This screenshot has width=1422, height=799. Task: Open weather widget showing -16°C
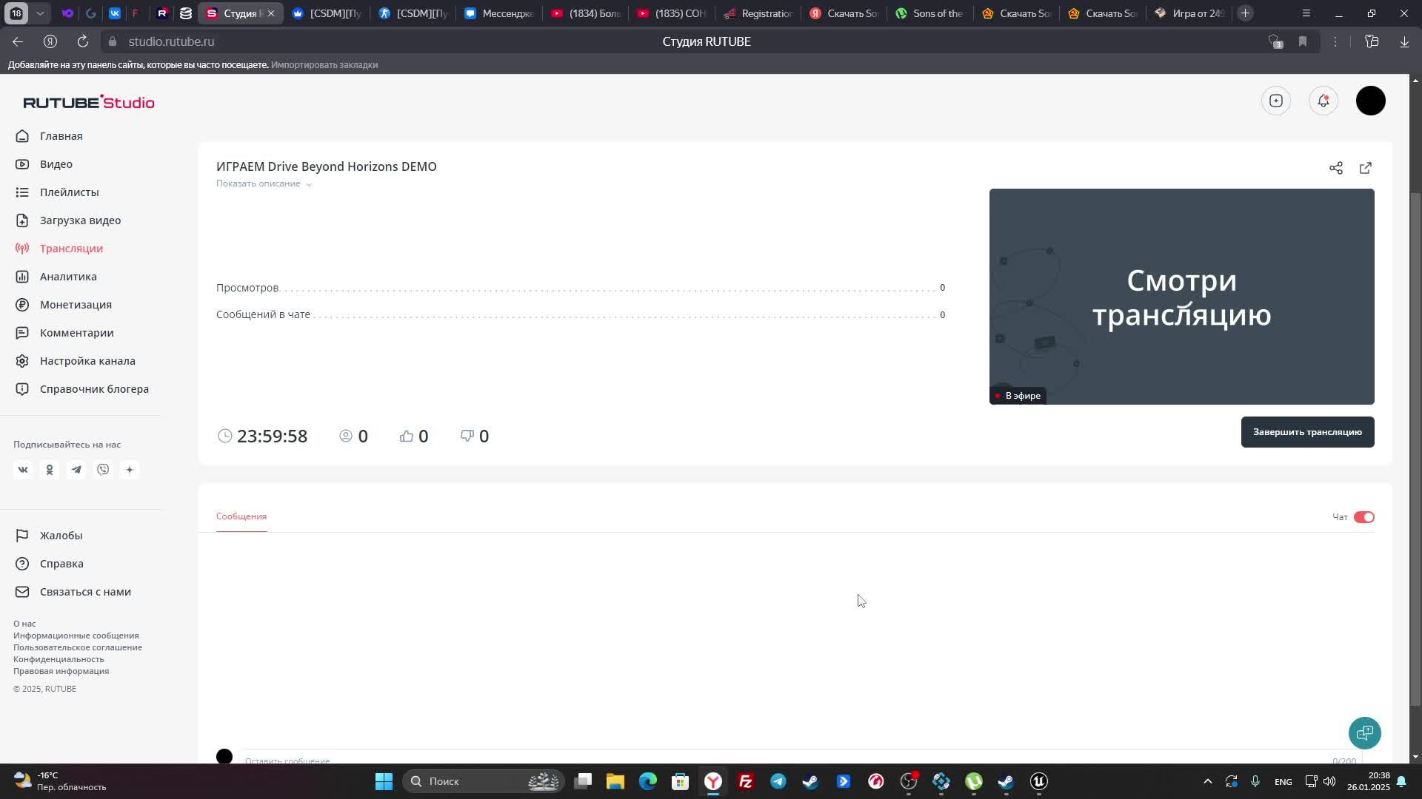(x=61, y=781)
